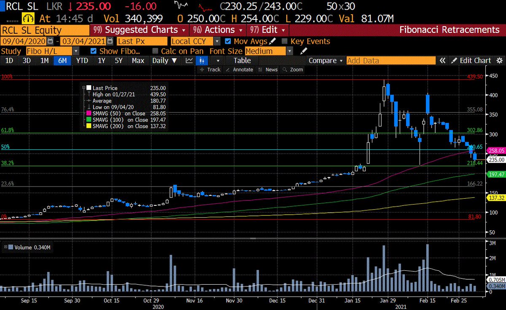This screenshot has width=506, height=310.
Task: Show the Max time range
Action: coord(138,61)
